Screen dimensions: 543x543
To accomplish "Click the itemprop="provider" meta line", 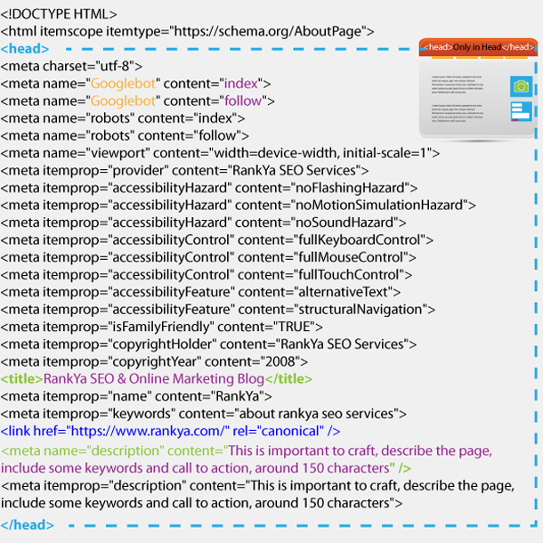I will pyautogui.click(x=184, y=171).
